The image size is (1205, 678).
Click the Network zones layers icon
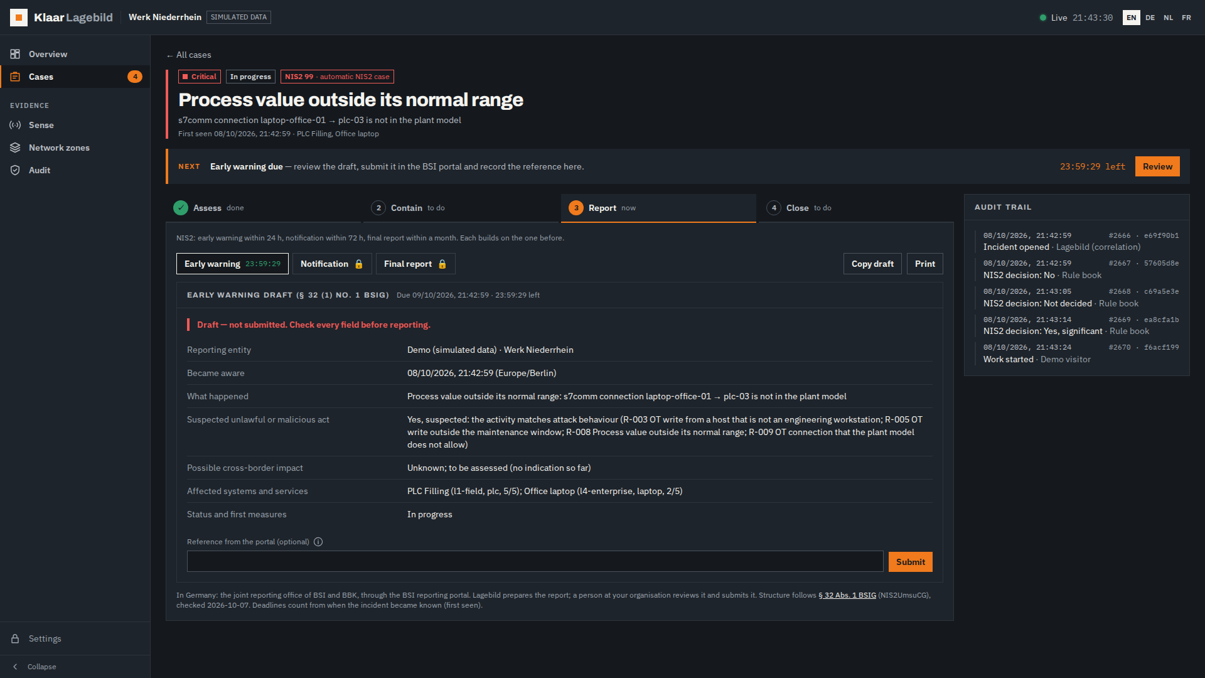(15, 148)
